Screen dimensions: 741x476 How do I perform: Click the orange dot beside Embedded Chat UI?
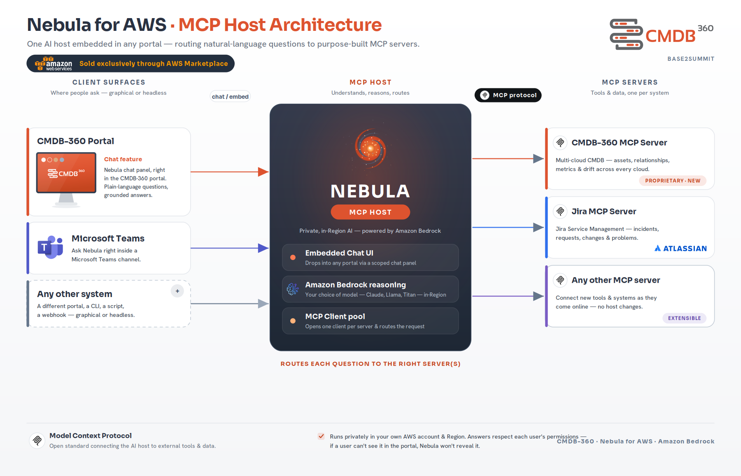point(293,258)
